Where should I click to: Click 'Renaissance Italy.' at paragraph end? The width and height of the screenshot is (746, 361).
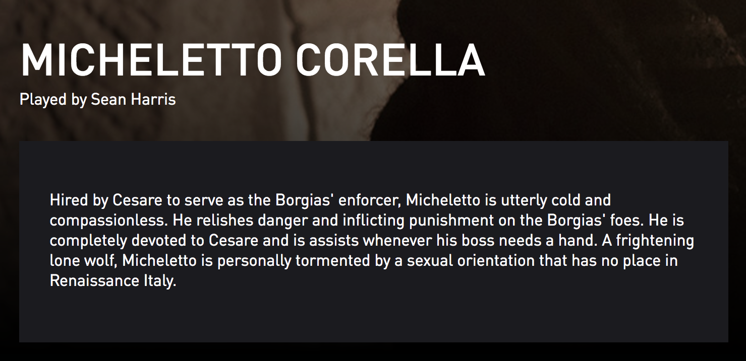click(113, 281)
